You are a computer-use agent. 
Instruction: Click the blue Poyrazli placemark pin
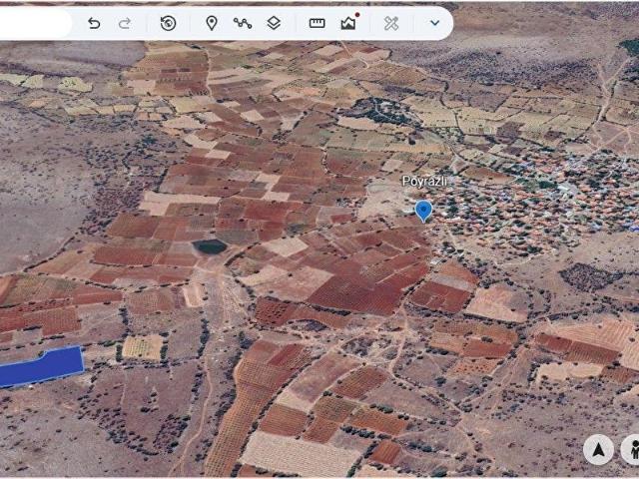[x=423, y=211]
